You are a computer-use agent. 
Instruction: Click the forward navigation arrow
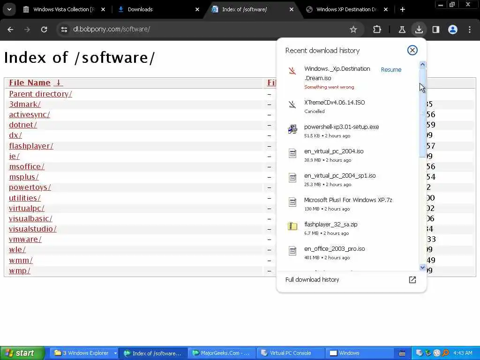point(27,30)
